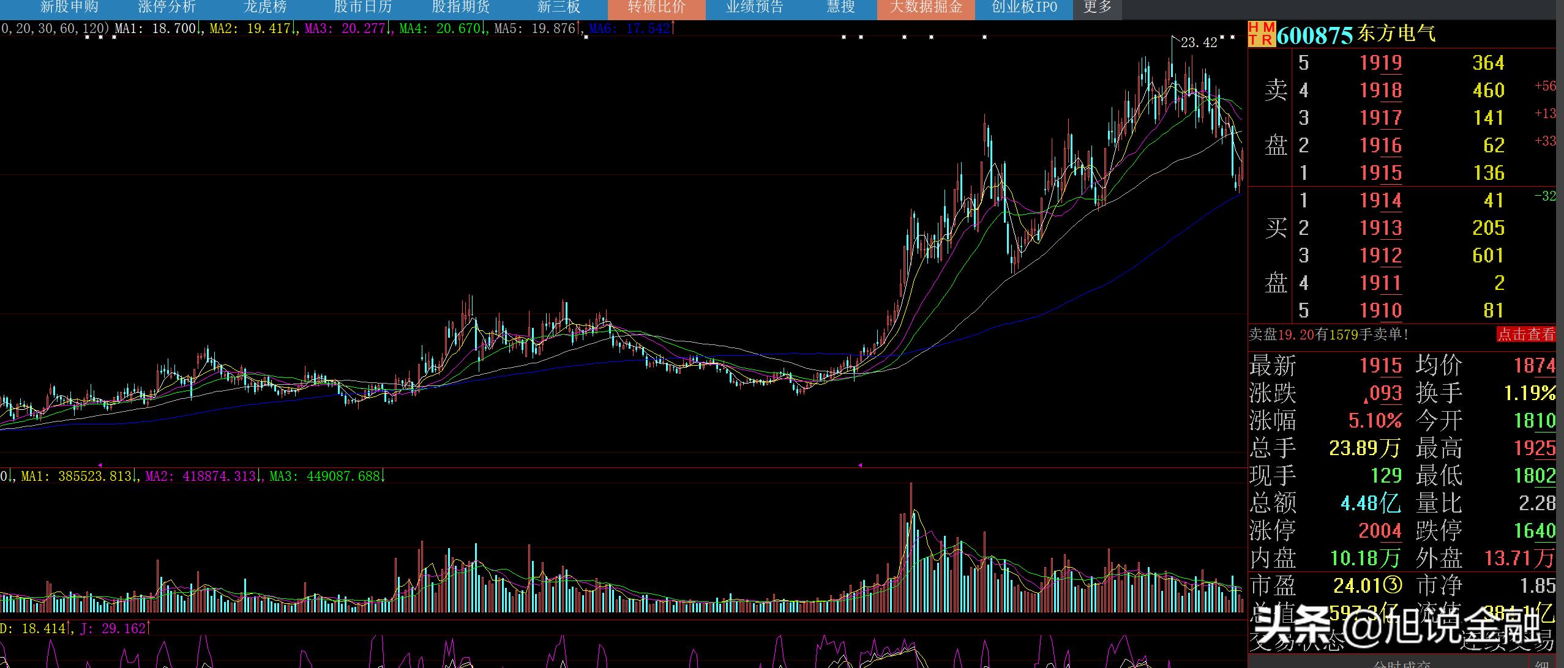Click the blue MA6: 17.542 indicator label
This screenshot has height=668, width=1564.
629,28
